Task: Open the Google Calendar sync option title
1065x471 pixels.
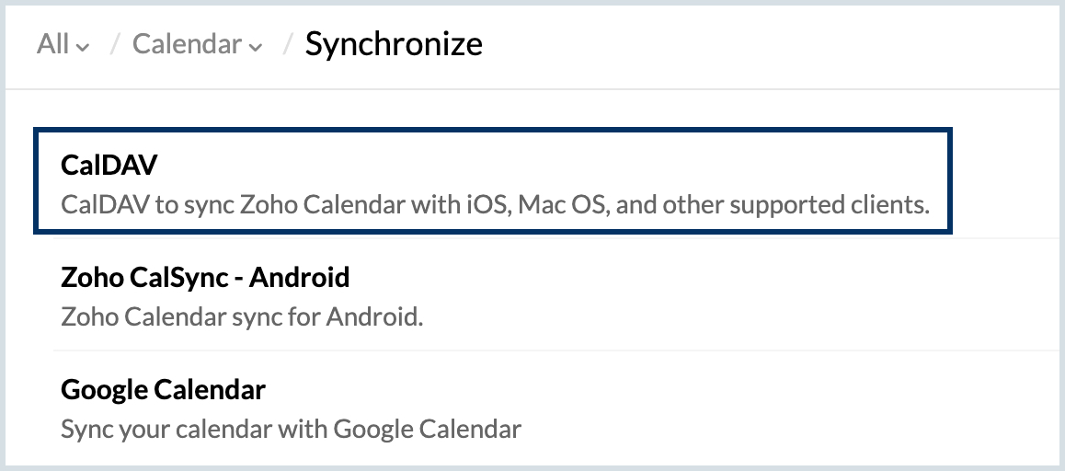Action: (x=163, y=390)
